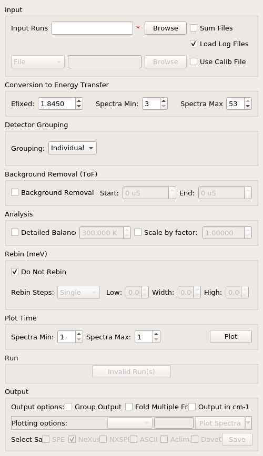263x456 pixels.
Task: Open the Plot Spectra side arrow menu
Action: [248, 423]
